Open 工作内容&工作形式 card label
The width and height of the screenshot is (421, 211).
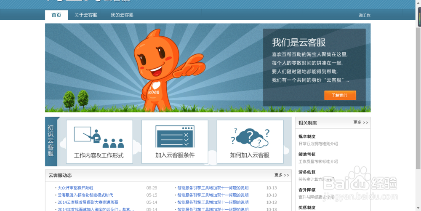point(99,155)
